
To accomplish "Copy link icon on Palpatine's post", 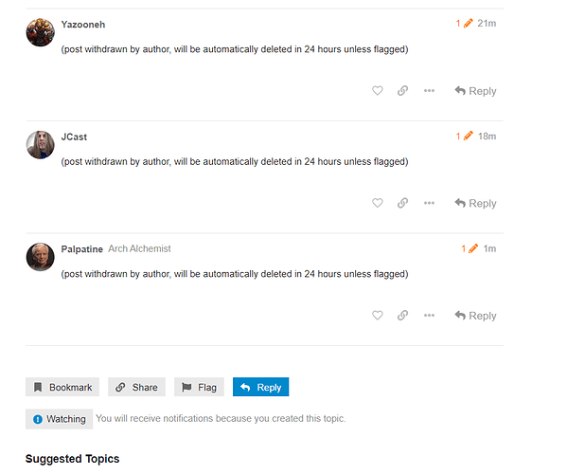I will click(x=403, y=315).
